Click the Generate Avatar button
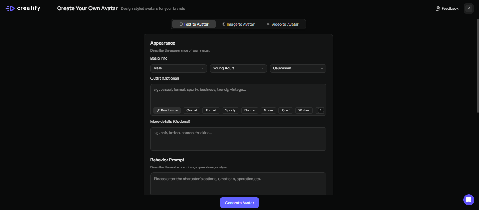The width and height of the screenshot is (479, 210). (x=239, y=203)
